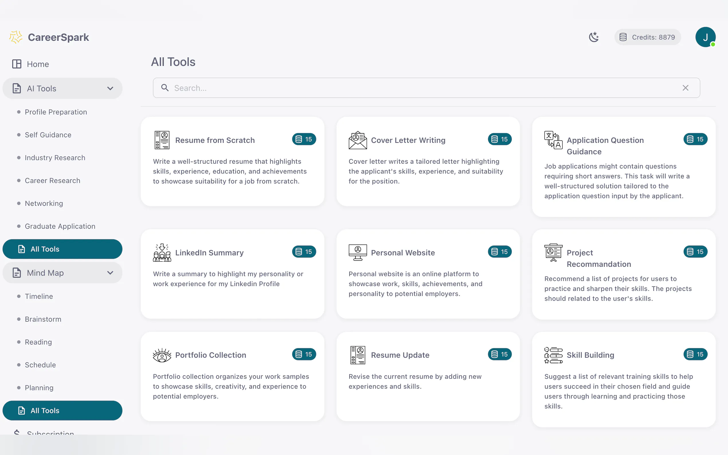Image resolution: width=728 pixels, height=455 pixels.
Task: Click the Application Question Guidance translate icon
Action: tap(553, 140)
